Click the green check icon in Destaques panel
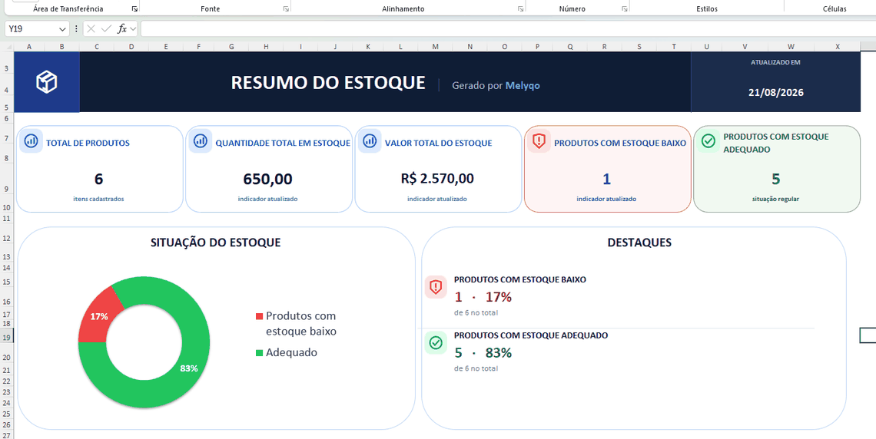Screen dimensions: 876x439 click(x=436, y=342)
